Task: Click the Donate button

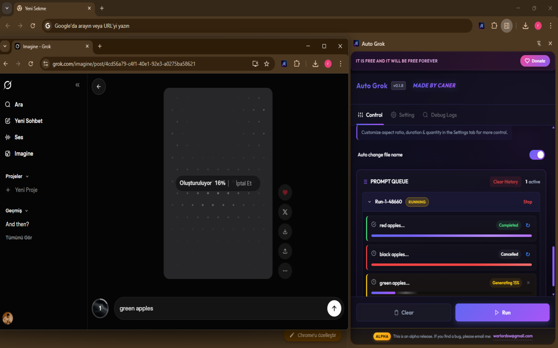Action: click(x=535, y=61)
